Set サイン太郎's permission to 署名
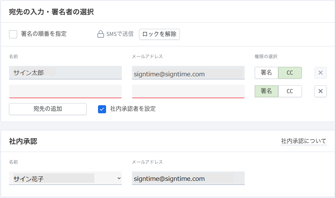This screenshot has width=335, height=198. [x=266, y=73]
